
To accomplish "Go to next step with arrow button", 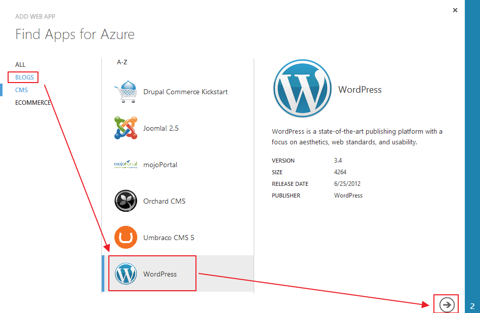I will point(447,305).
